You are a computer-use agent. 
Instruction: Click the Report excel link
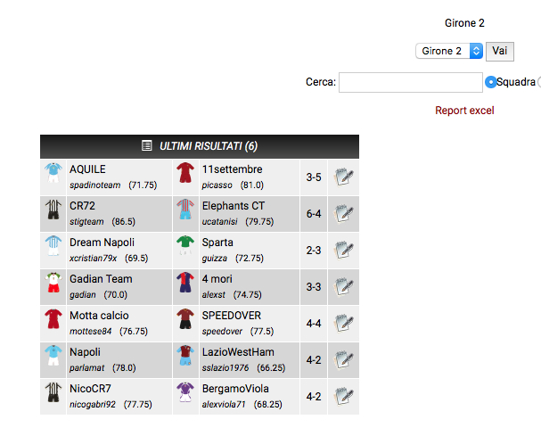tap(464, 111)
